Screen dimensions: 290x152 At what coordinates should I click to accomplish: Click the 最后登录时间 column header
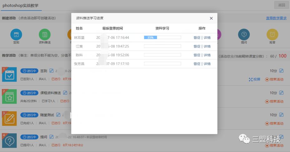112,28
